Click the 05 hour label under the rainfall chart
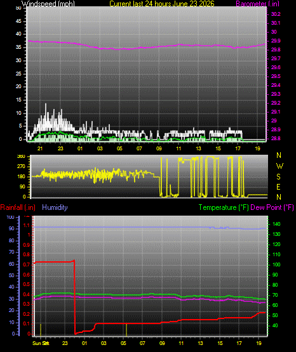This screenshot has height=352, width=296. click(x=123, y=343)
